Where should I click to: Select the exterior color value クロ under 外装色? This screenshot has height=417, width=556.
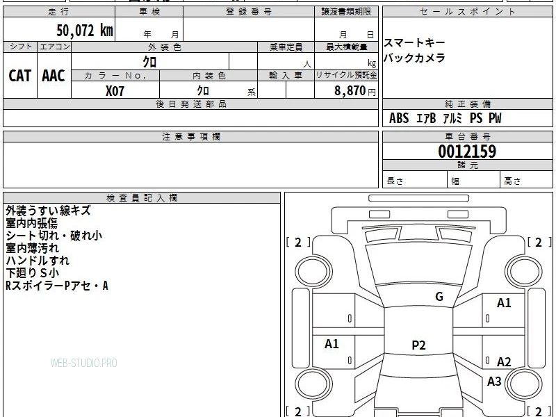149,62
